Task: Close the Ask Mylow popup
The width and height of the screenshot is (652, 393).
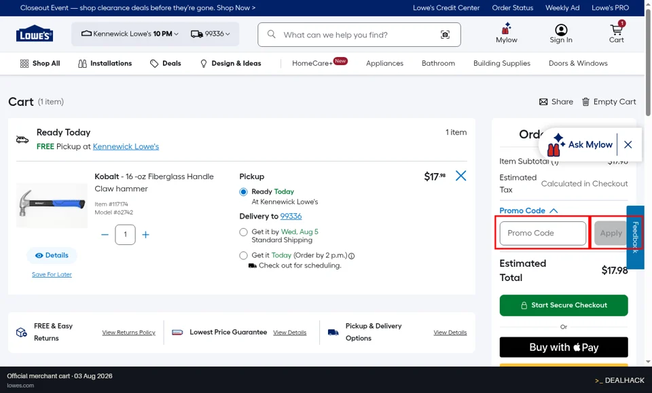Action: 628,145
